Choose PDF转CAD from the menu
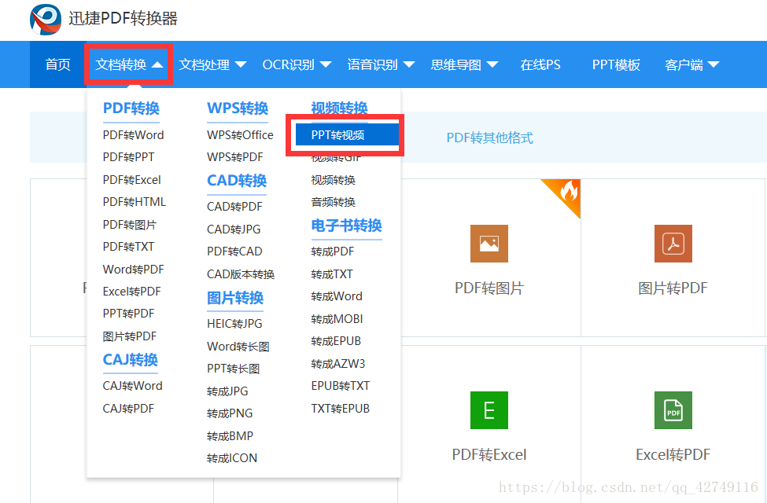 click(234, 251)
